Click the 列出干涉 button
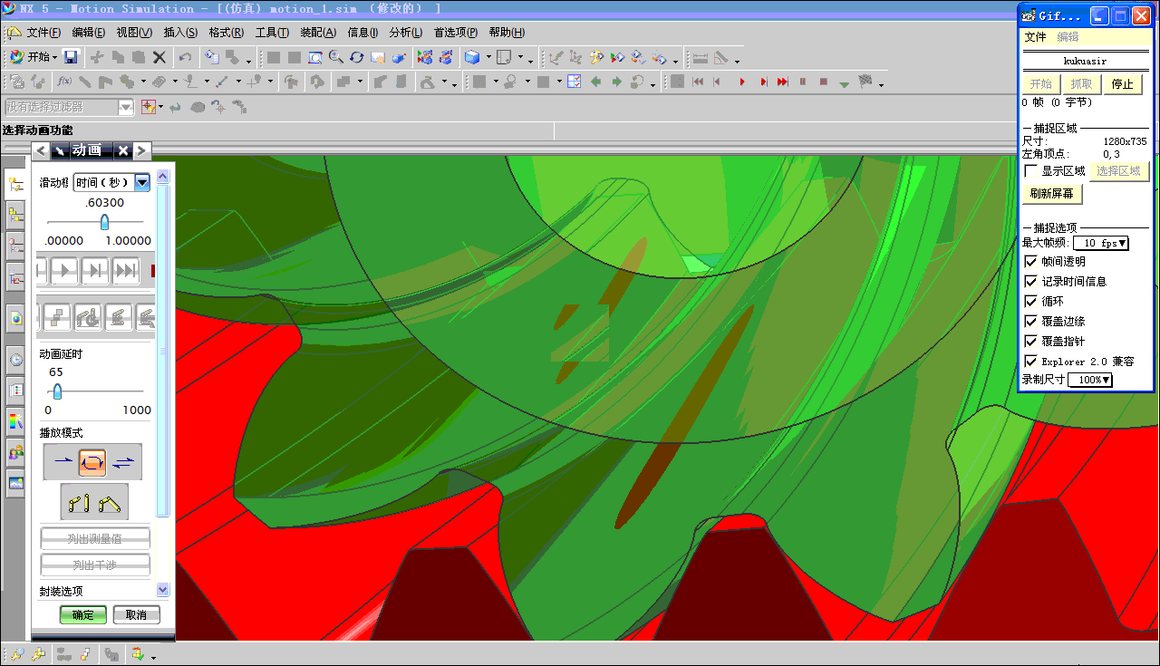The image size is (1160, 666). point(95,565)
